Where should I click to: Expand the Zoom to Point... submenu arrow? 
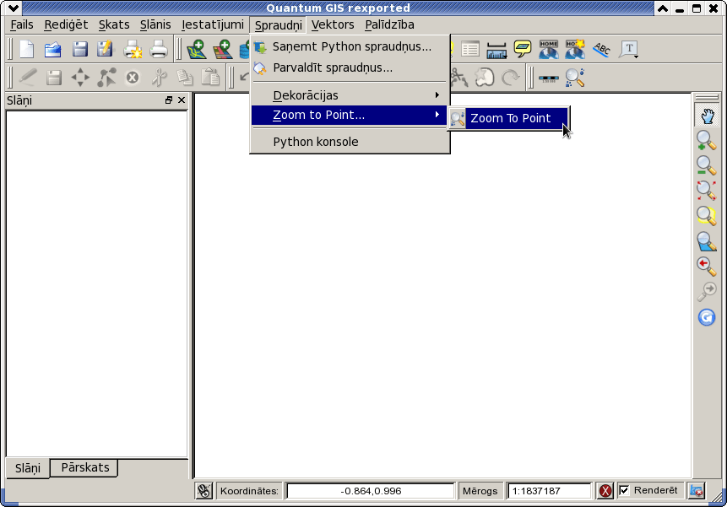coord(437,115)
